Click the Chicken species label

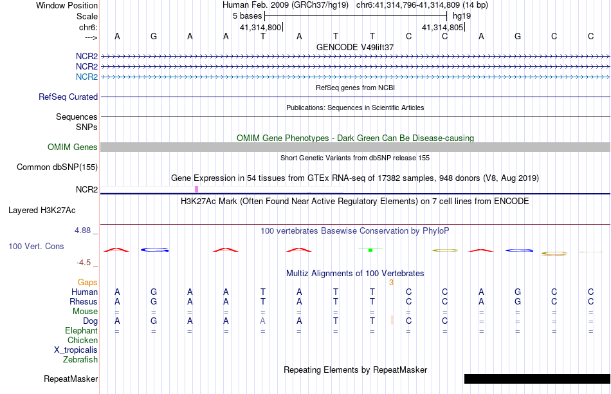(x=82, y=340)
